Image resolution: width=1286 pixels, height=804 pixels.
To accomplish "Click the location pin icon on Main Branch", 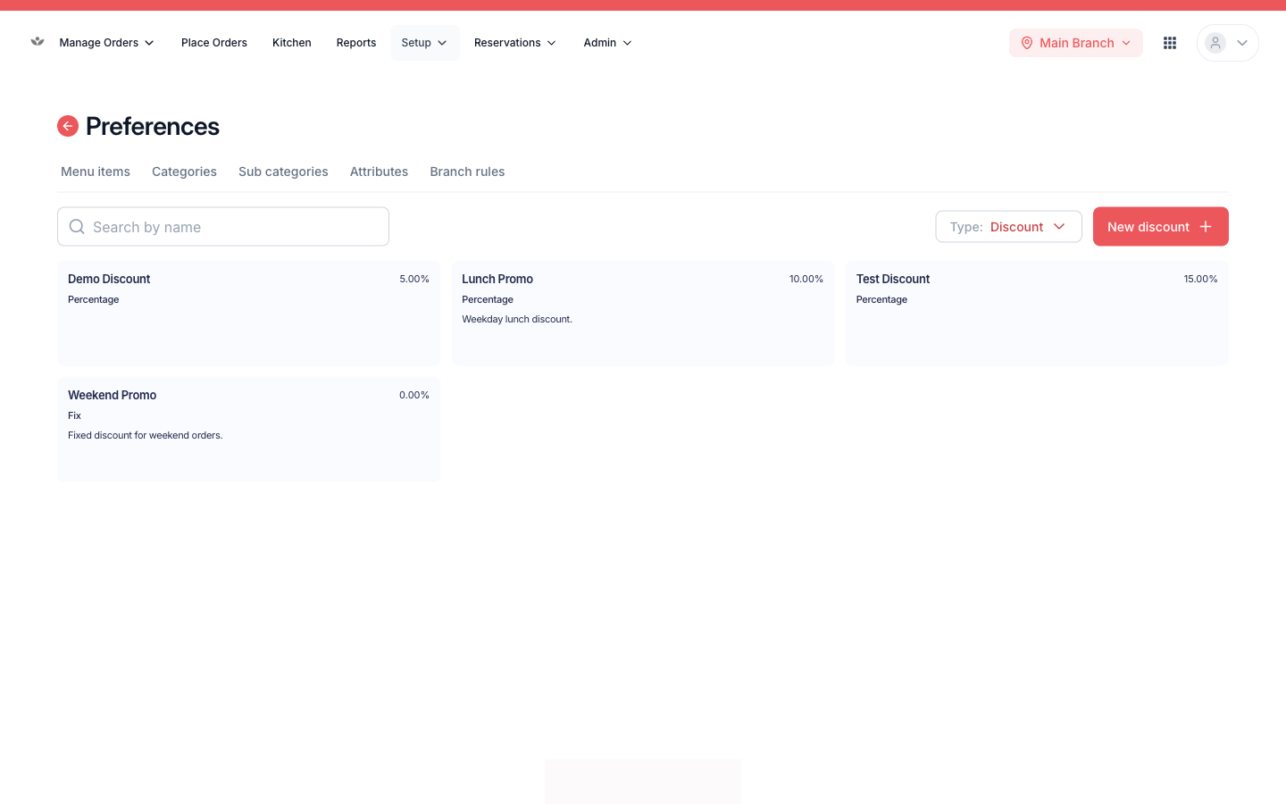I will click(x=1027, y=43).
